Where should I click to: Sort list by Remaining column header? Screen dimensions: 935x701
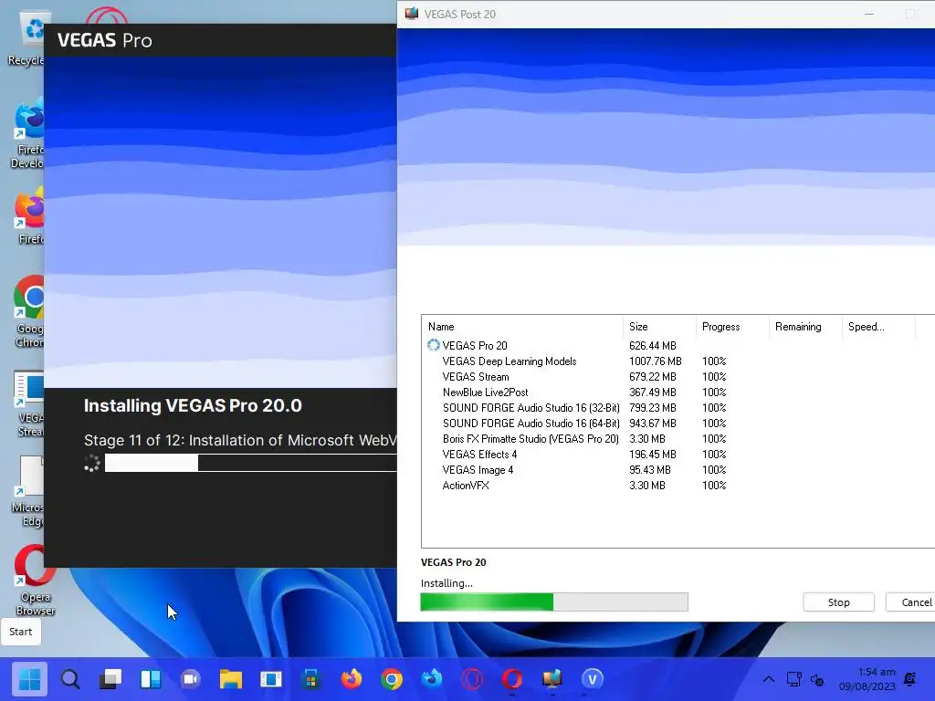click(x=805, y=327)
